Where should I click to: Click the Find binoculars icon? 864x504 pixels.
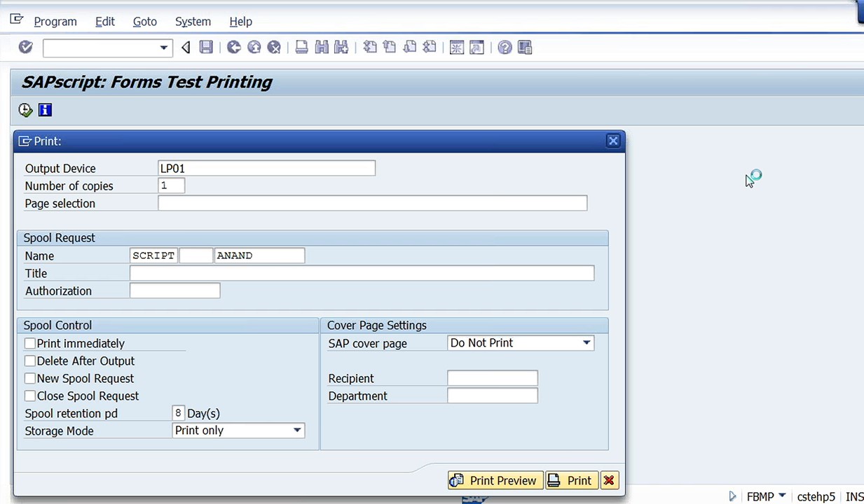322,48
